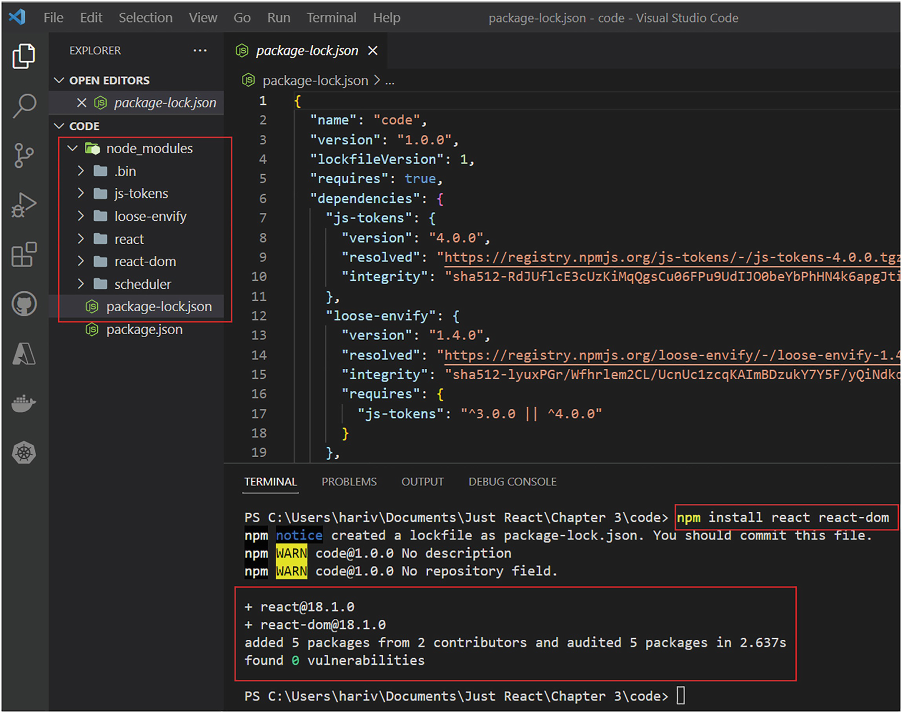The image size is (902, 713).
Task: Open the Search view icon
Action: click(24, 106)
